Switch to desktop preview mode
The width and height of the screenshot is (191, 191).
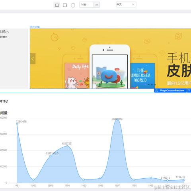57,5
